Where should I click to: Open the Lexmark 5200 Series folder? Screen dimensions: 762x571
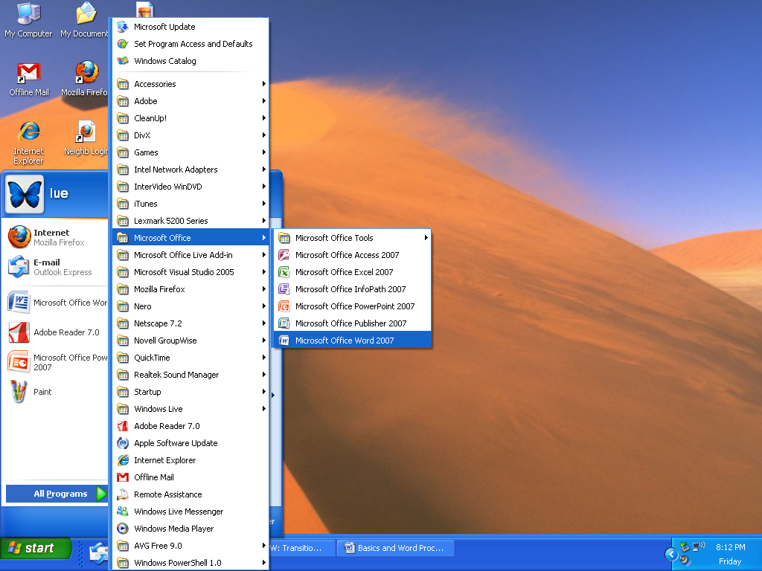click(x=190, y=221)
